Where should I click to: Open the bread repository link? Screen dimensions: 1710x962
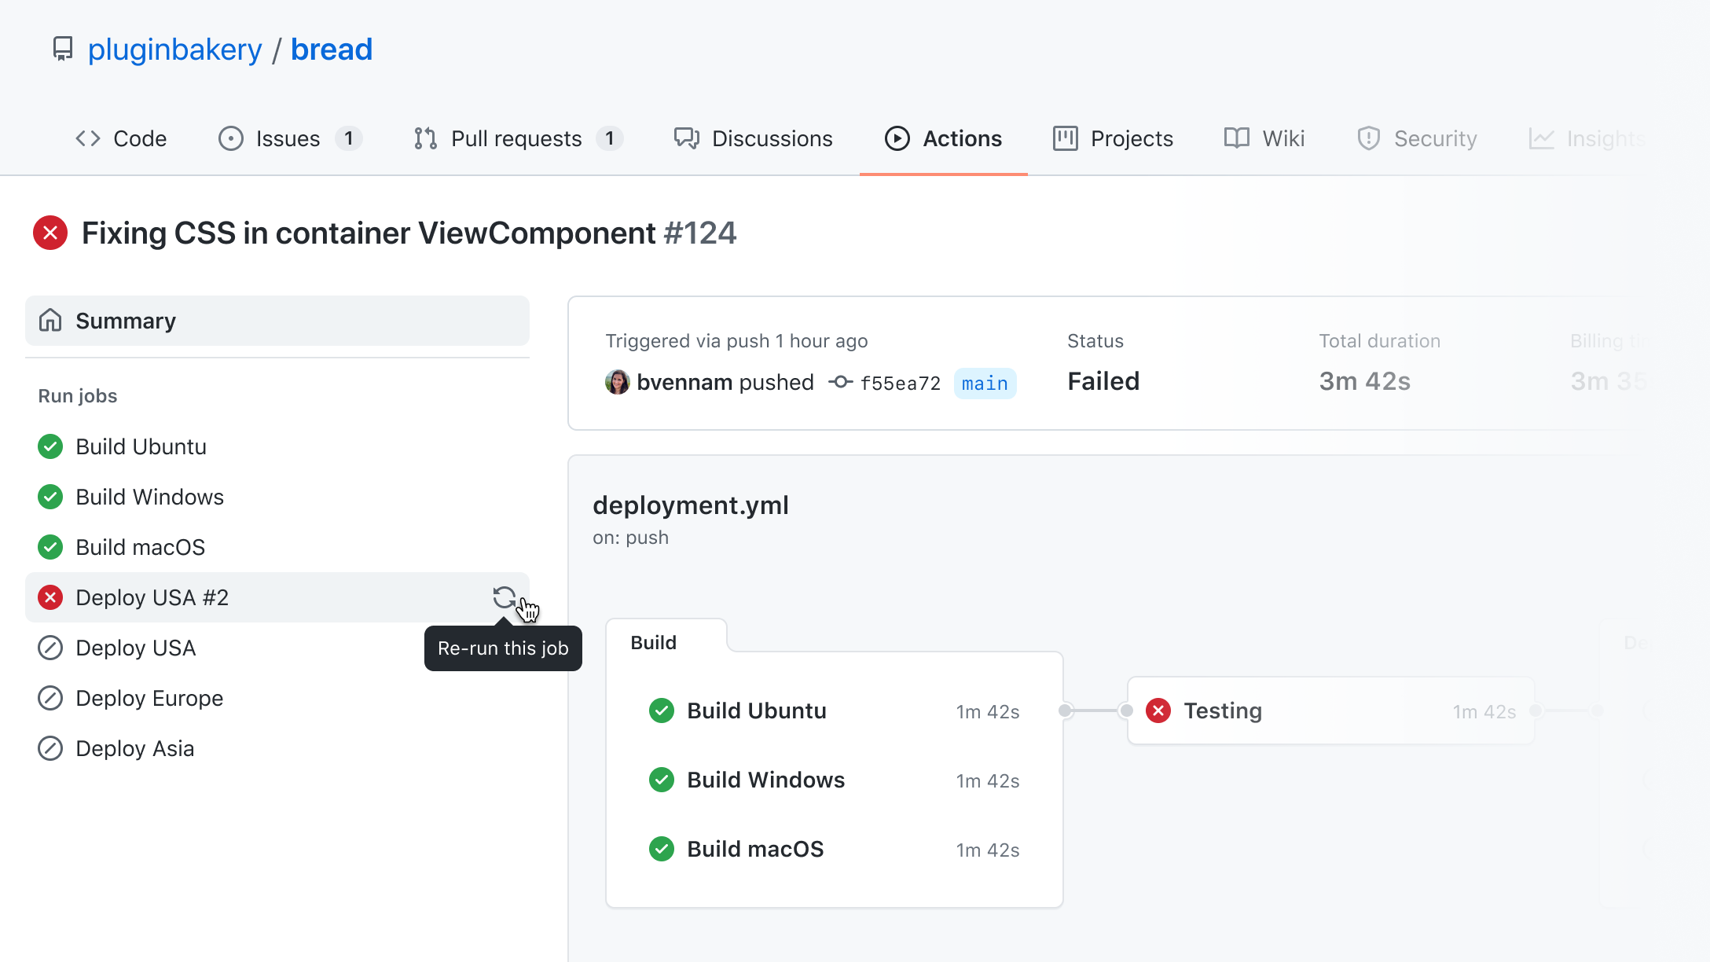point(332,50)
